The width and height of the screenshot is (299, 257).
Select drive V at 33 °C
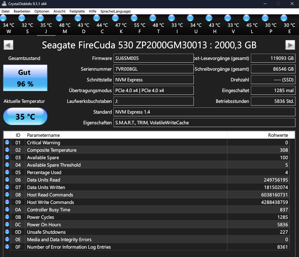tap(233, 25)
